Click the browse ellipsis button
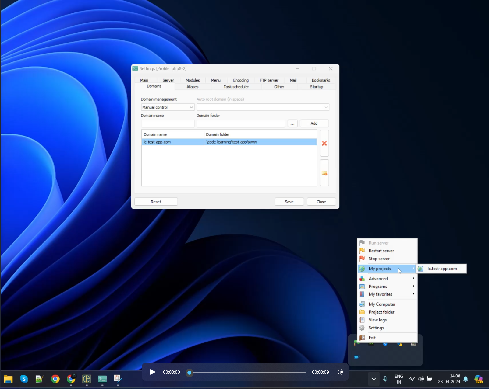Image resolution: width=489 pixels, height=389 pixels. (x=292, y=123)
